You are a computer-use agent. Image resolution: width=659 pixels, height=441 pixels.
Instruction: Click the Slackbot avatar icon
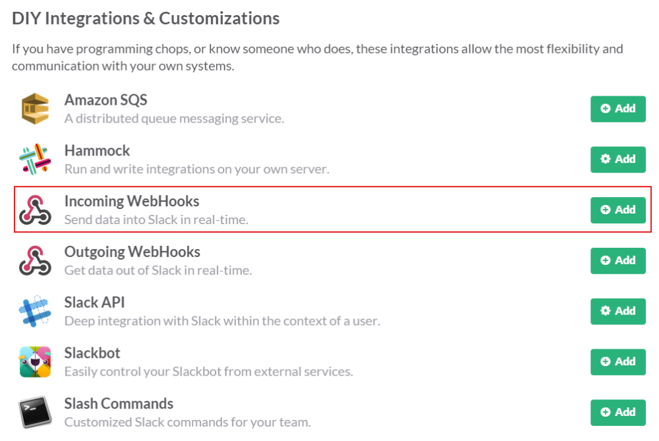[35, 361]
